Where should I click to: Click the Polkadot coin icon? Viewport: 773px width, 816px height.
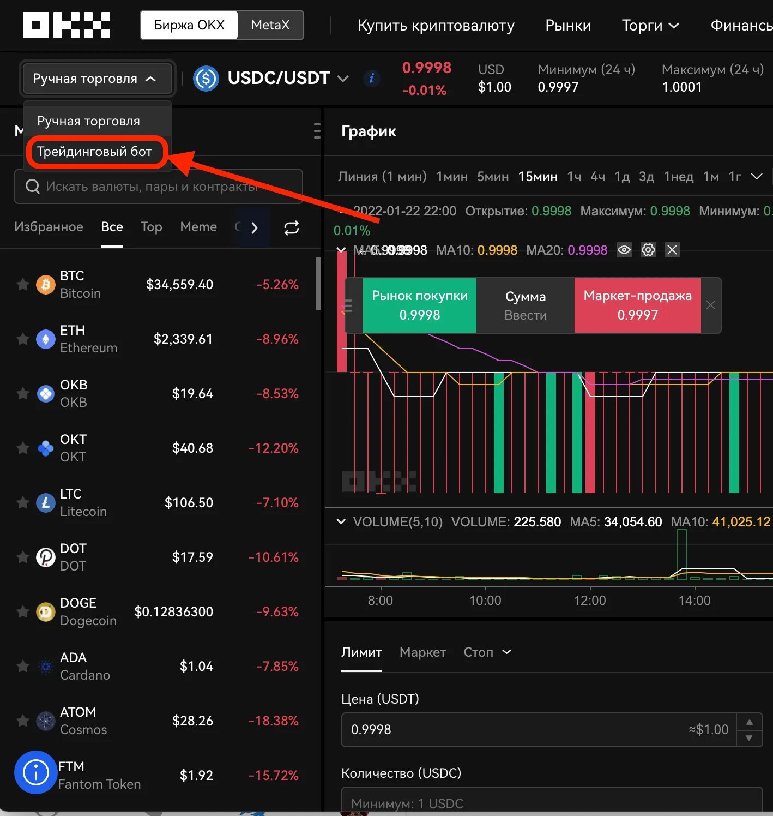[46, 557]
